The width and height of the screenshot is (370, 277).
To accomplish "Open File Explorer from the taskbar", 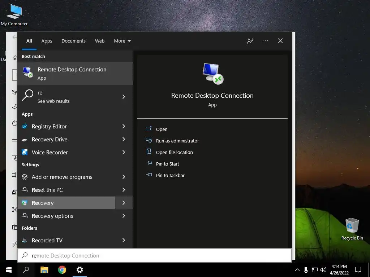I will (44, 270).
